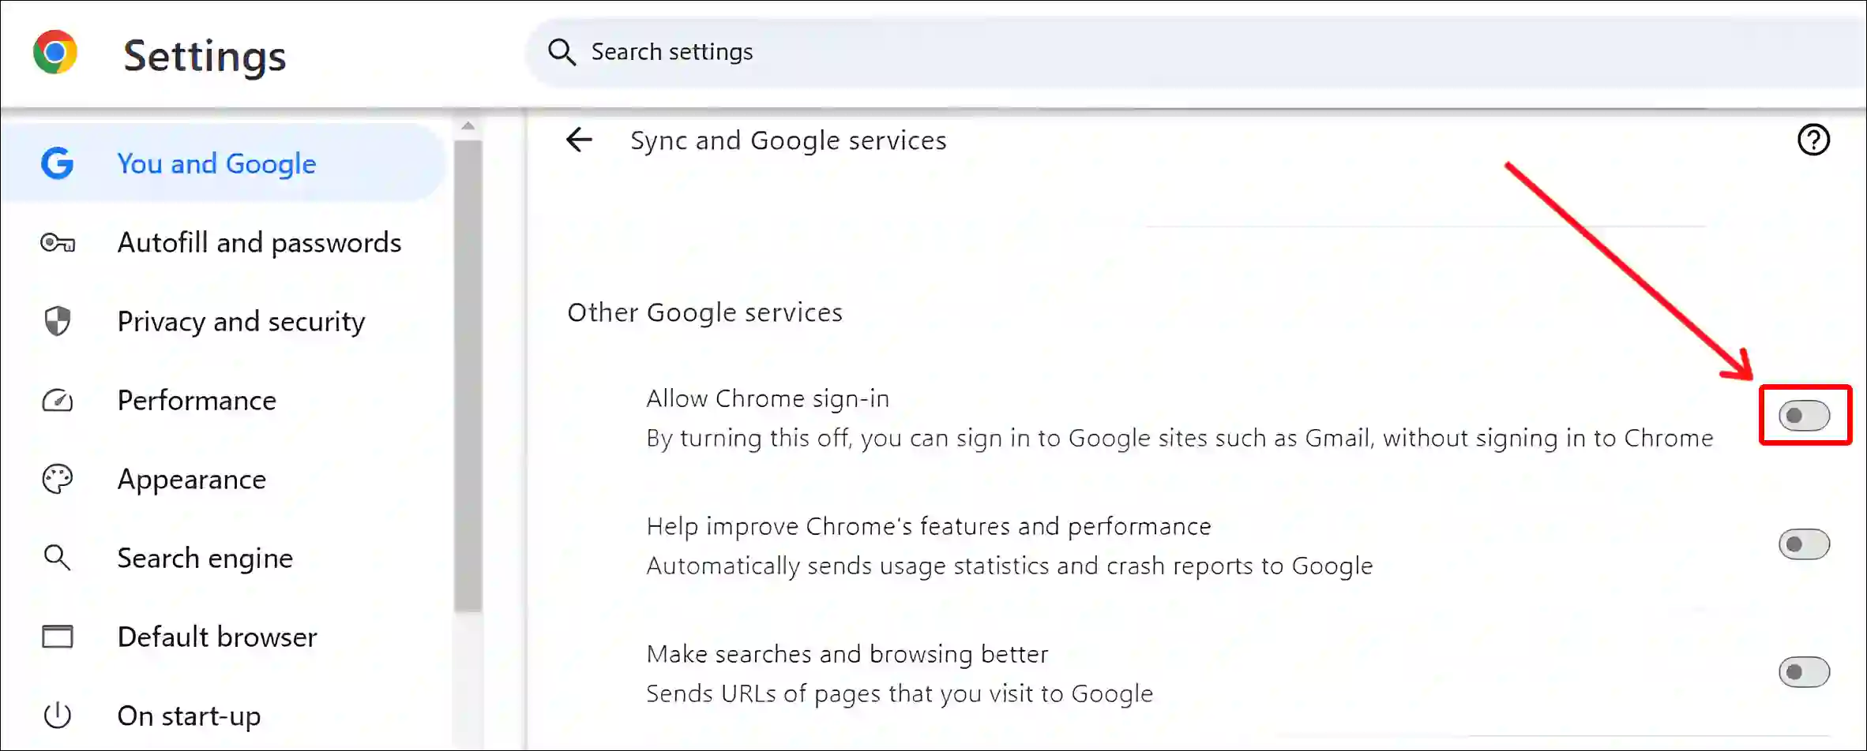This screenshot has width=1867, height=751.
Task: Click the Default browser window icon
Action: pyautogui.click(x=58, y=637)
